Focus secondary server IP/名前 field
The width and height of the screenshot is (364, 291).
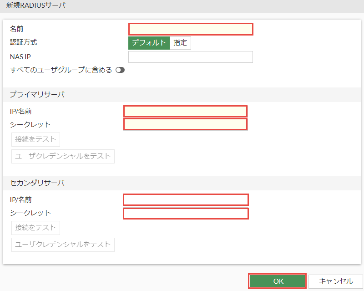pos(186,199)
